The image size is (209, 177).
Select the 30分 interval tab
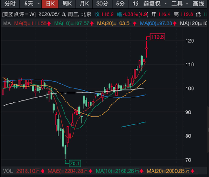click(102, 4)
